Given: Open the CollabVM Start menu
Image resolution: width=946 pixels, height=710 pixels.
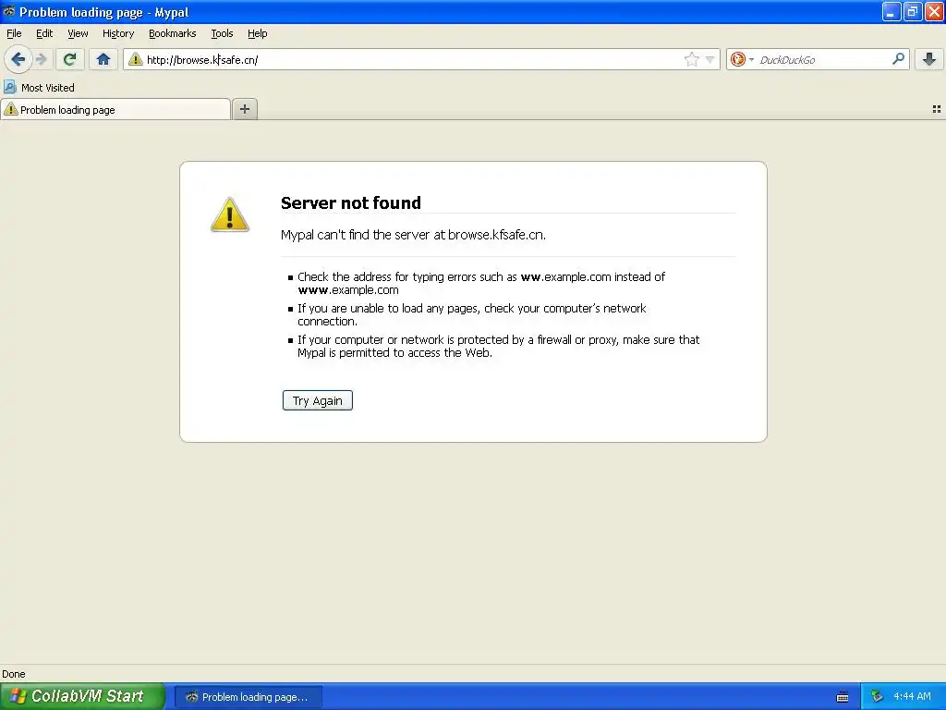Looking at the screenshot, I should [82, 696].
